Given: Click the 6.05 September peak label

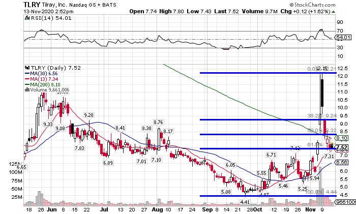Looking at the screenshot, I should [x=231, y=165].
